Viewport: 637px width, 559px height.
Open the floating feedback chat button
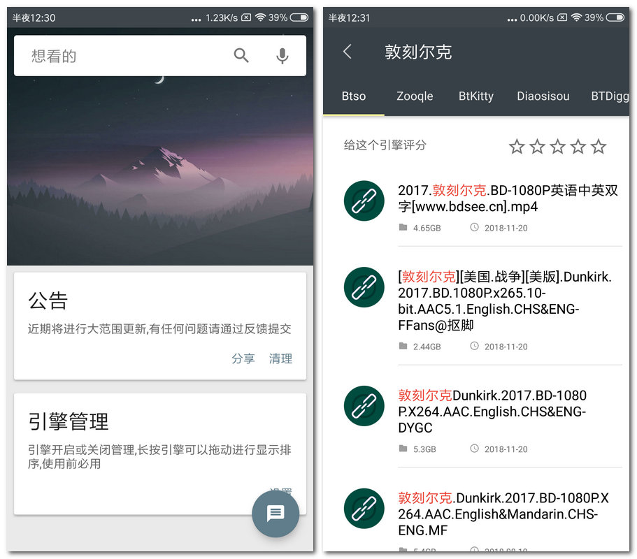275,514
